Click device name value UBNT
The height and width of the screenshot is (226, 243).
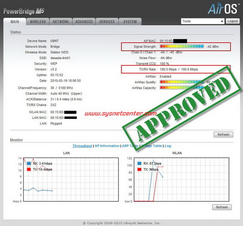coord(54,41)
